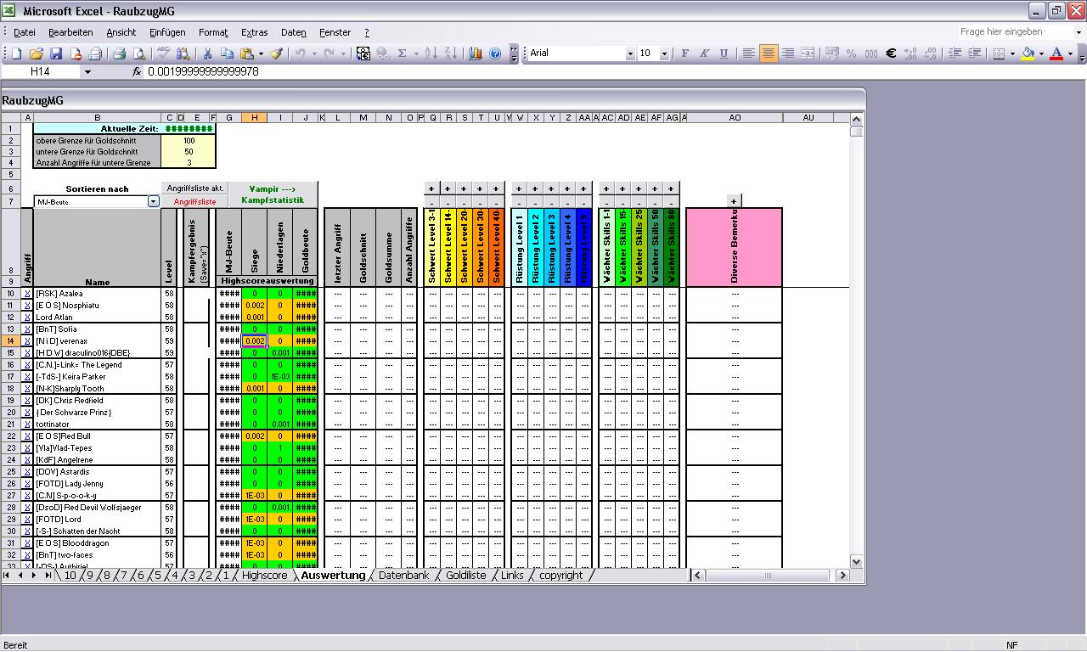Image resolution: width=1087 pixels, height=652 pixels.
Task: Click the Format Painter brush icon
Action: 276,53
